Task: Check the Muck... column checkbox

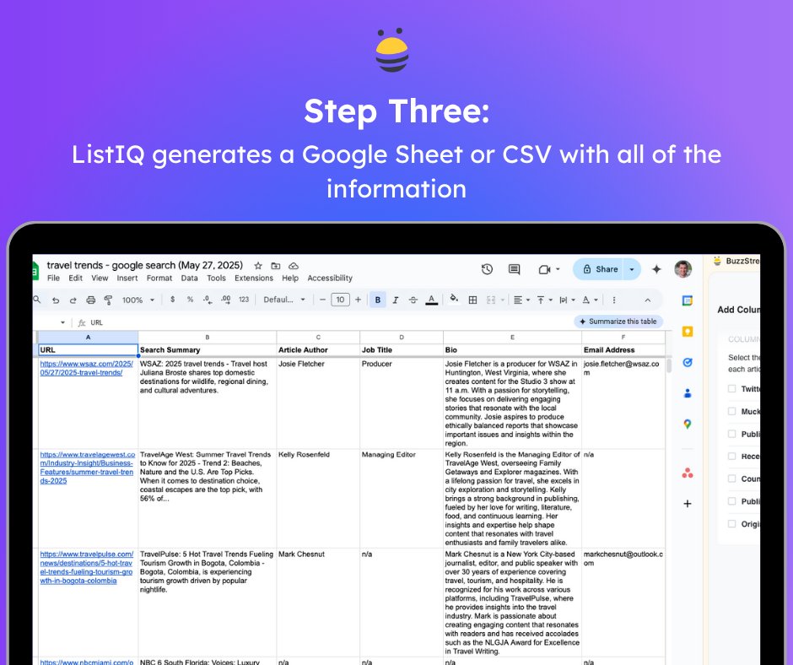Action: (731, 412)
